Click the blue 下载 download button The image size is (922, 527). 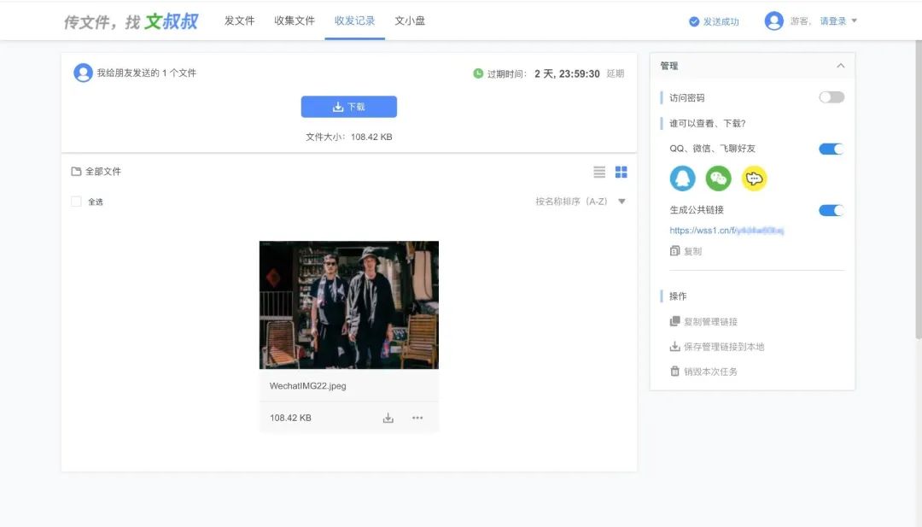point(348,107)
